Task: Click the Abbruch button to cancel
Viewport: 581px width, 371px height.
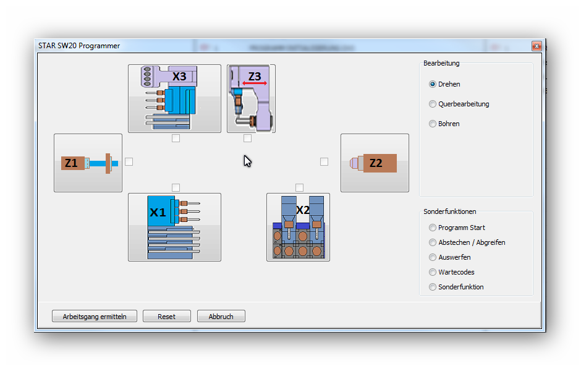Action: (x=221, y=317)
